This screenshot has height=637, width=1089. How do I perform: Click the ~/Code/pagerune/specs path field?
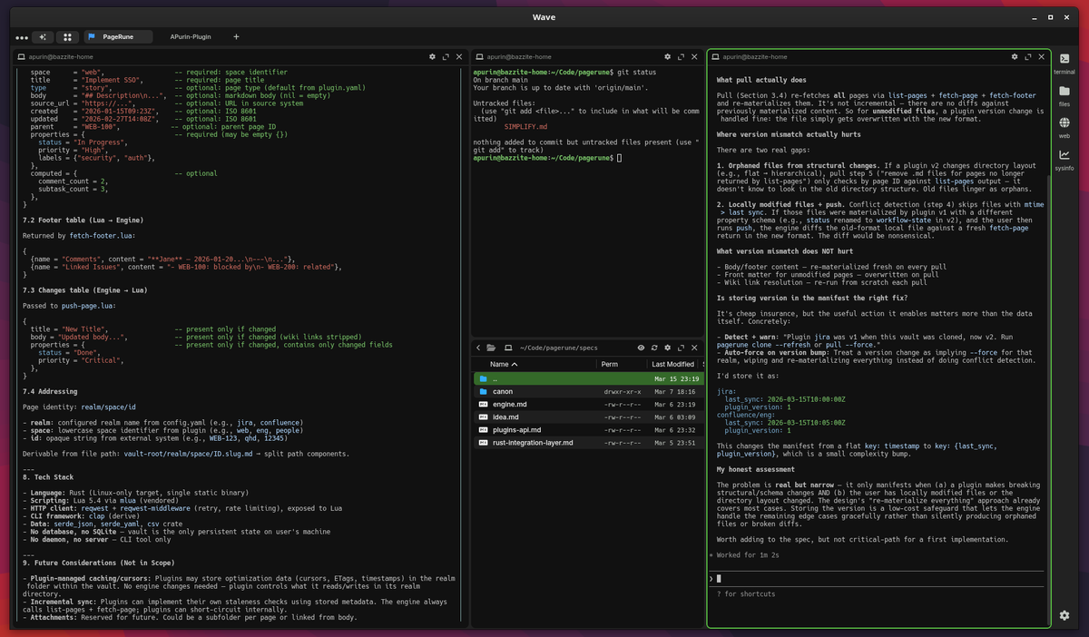click(558, 348)
